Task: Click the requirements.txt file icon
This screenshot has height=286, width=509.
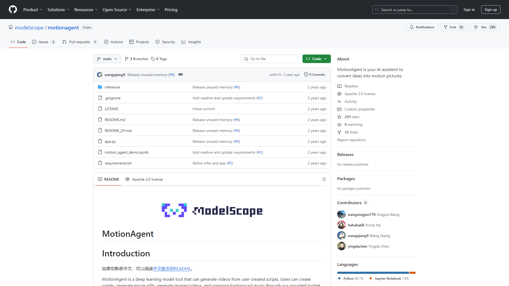Action: click(100, 163)
